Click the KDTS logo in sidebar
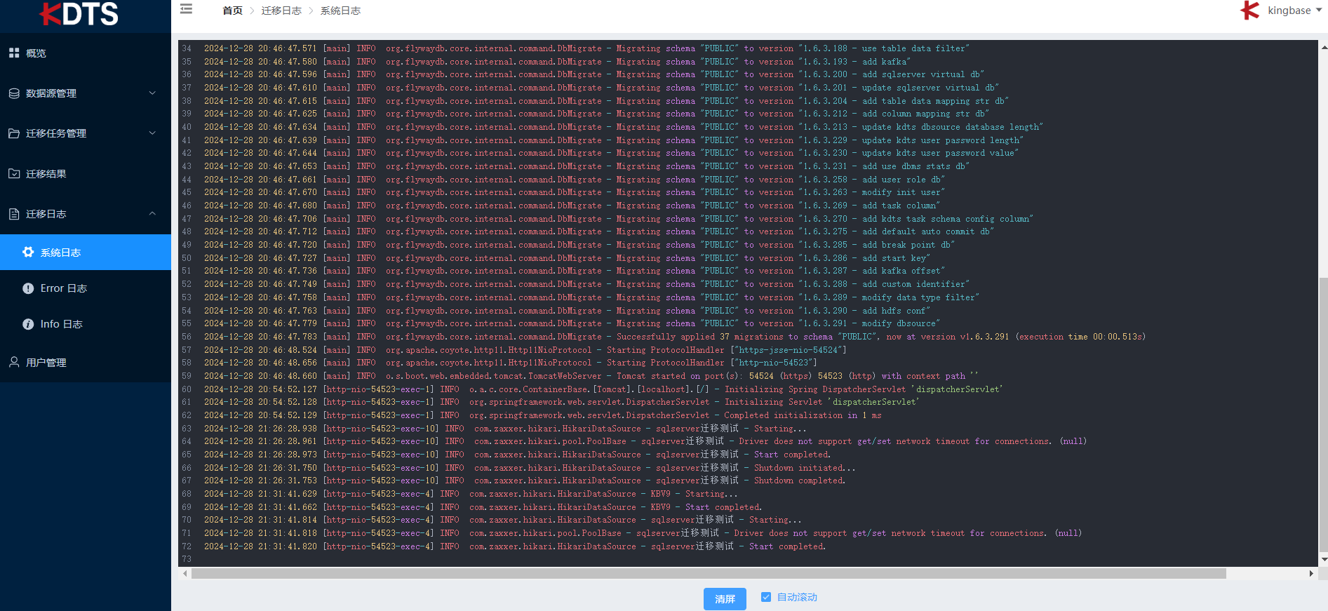 click(79, 14)
